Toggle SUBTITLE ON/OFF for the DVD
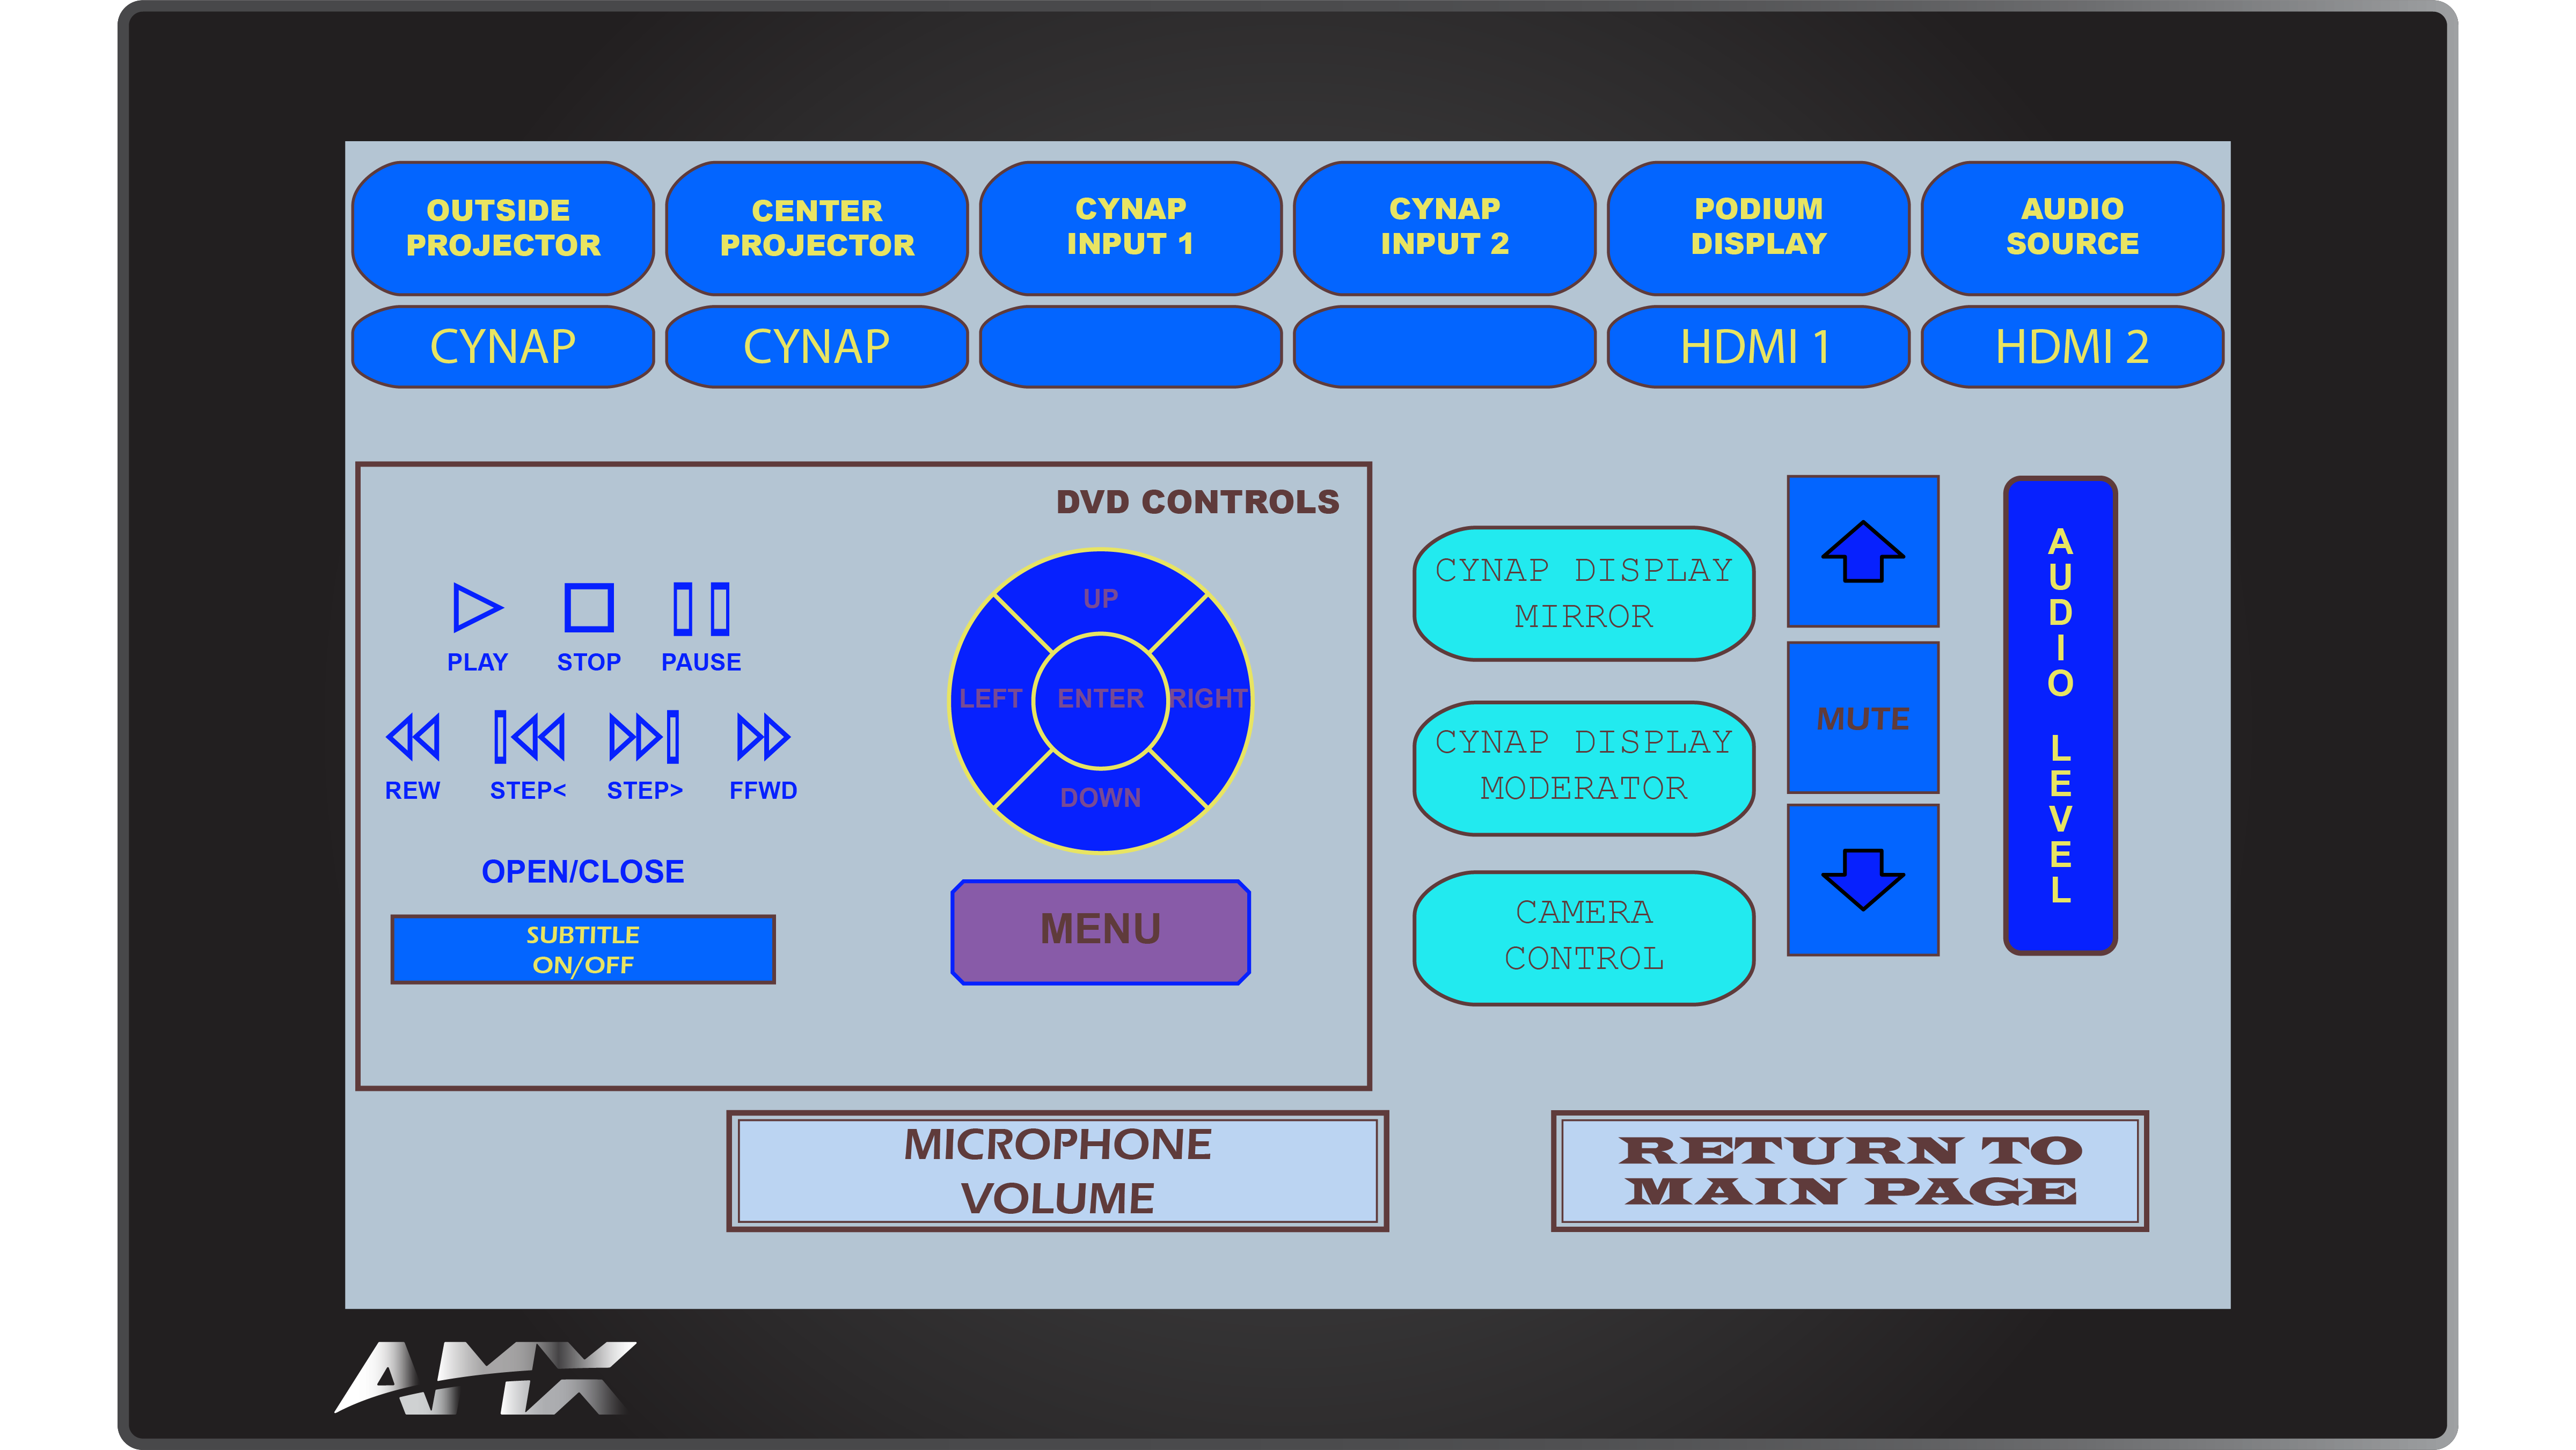 (x=583, y=949)
